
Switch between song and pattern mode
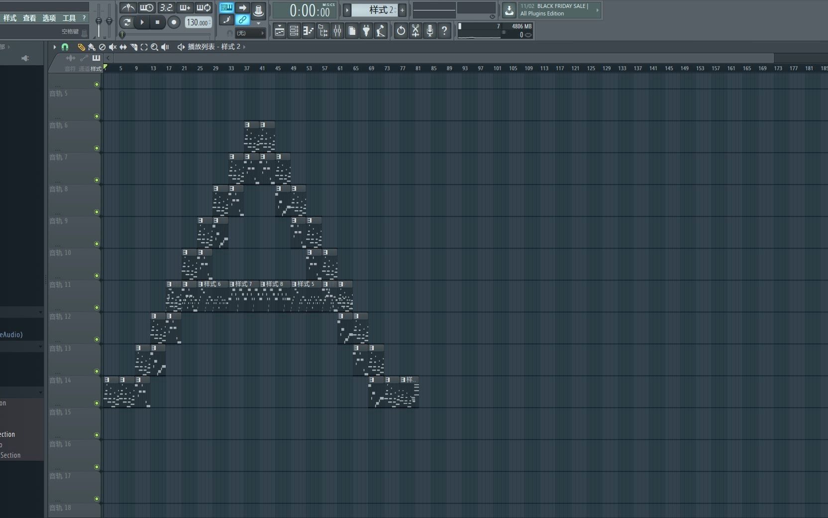[x=126, y=22]
